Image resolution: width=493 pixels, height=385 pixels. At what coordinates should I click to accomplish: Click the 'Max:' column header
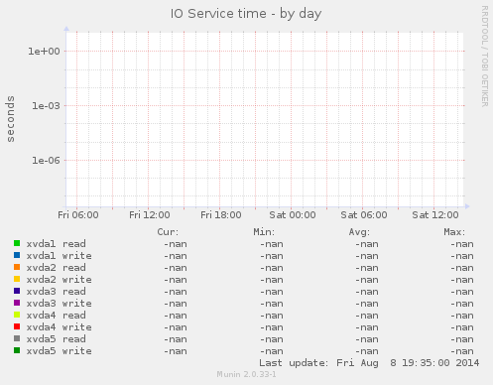tap(454, 232)
